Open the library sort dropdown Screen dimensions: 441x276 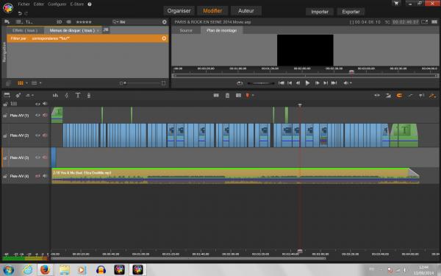[29, 21]
